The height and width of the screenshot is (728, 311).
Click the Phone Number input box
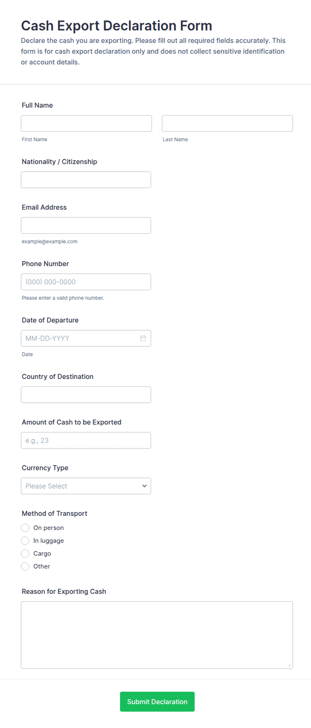click(86, 282)
